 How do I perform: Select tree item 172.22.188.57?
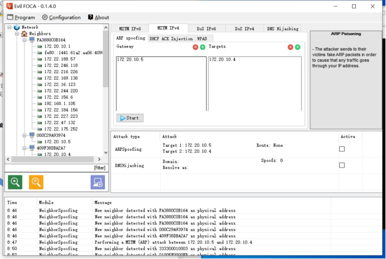tap(60, 59)
